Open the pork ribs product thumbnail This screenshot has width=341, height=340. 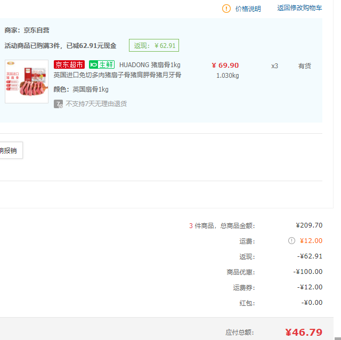coord(27,82)
